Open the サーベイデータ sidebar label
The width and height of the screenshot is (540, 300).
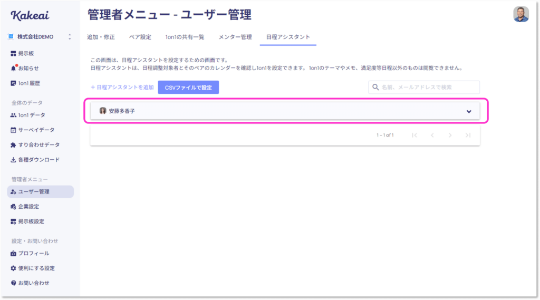pos(36,130)
